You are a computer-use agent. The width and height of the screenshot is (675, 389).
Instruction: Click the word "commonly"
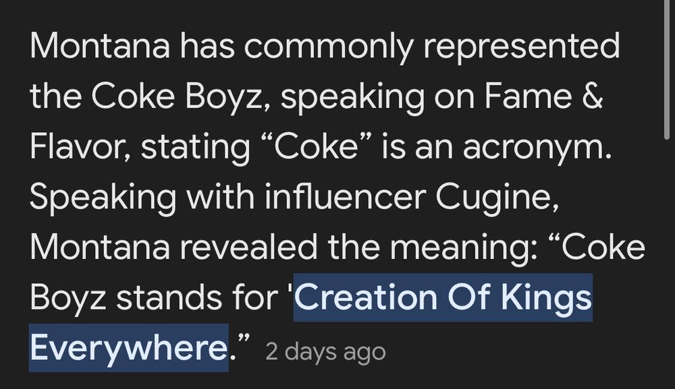(329, 46)
